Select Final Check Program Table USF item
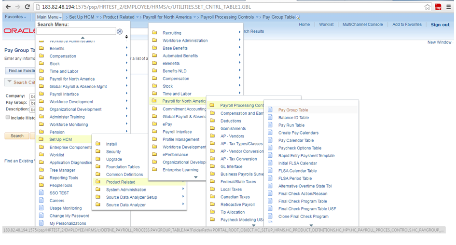Viewport: 456px width, 245px height. [307, 209]
